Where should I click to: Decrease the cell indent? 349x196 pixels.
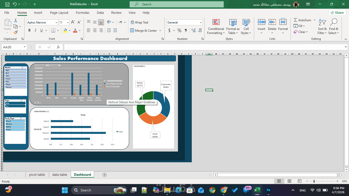[x=109, y=30]
